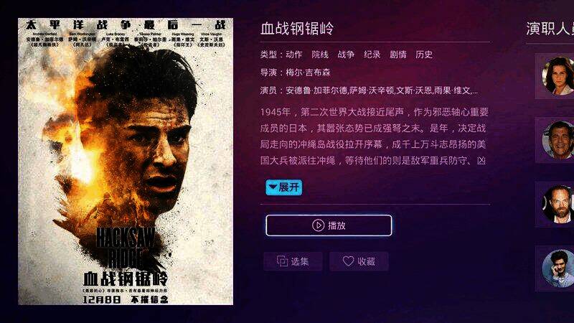
Task: Expand the synopsis with 展开 button
Action: coord(283,187)
